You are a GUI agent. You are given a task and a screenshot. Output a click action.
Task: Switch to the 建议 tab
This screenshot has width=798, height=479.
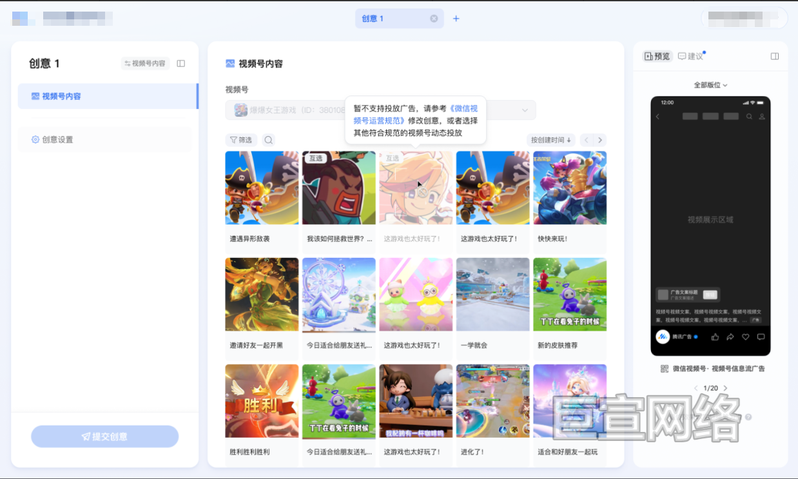tap(691, 56)
